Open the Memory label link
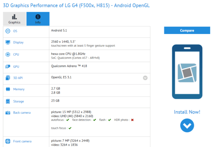The image size is (218, 147). tap(19, 89)
